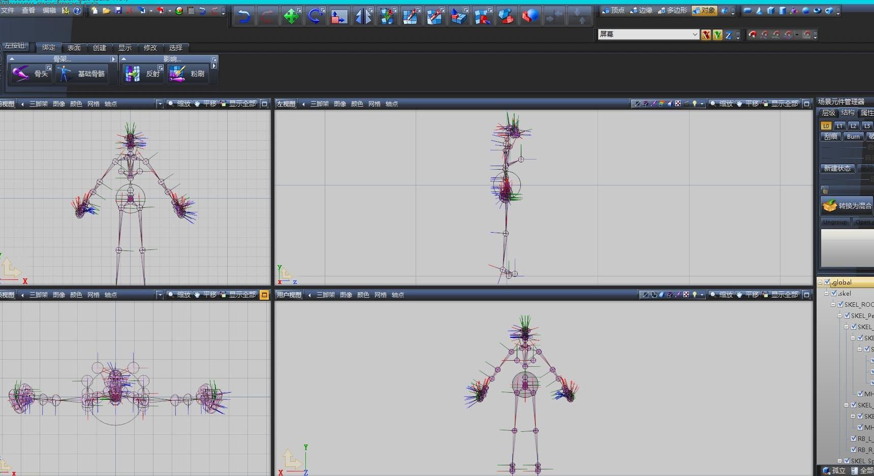Select the Scale tool icon

[339, 16]
